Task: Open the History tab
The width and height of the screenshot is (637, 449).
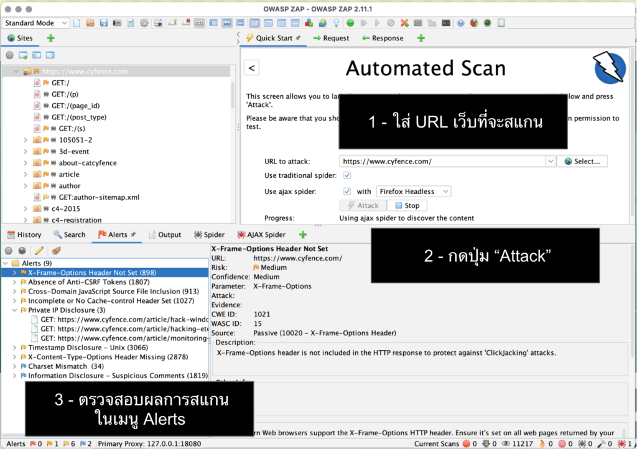Action: 24,234
